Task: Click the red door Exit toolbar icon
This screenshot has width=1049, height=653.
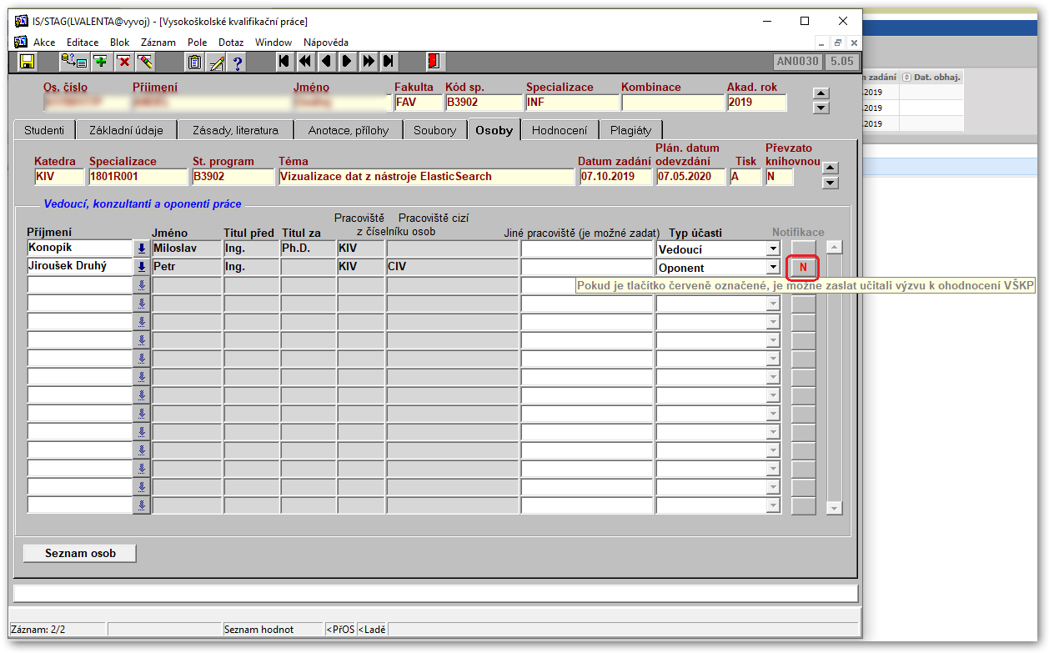Action: (x=434, y=61)
